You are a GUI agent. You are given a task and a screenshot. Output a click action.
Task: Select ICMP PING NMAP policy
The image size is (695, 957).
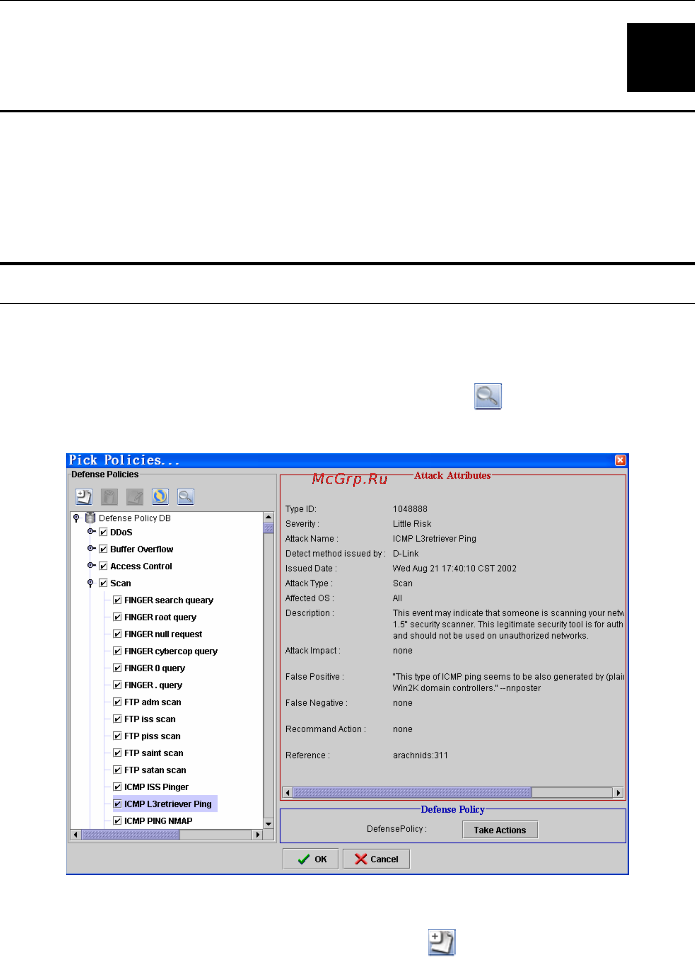click(158, 821)
